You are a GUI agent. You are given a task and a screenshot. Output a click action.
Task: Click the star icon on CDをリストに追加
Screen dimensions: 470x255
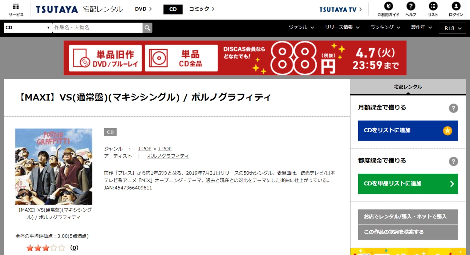click(x=448, y=131)
